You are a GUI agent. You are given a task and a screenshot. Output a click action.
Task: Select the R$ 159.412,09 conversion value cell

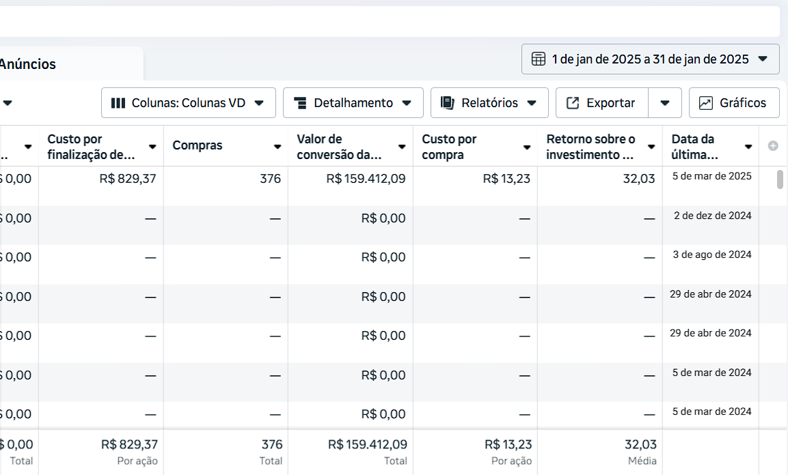[x=366, y=179]
